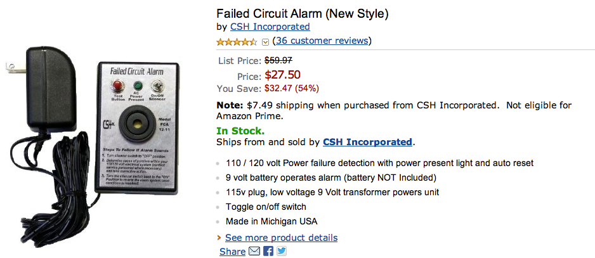
Task: Click the Failed Circuit Alarm product title
Action: click(x=303, y=14)
